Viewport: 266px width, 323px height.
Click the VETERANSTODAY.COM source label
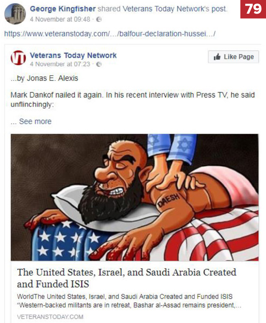tap(50, 317)
